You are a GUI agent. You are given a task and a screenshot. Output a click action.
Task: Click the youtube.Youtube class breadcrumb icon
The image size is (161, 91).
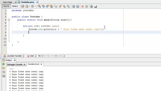click(5, 56)
